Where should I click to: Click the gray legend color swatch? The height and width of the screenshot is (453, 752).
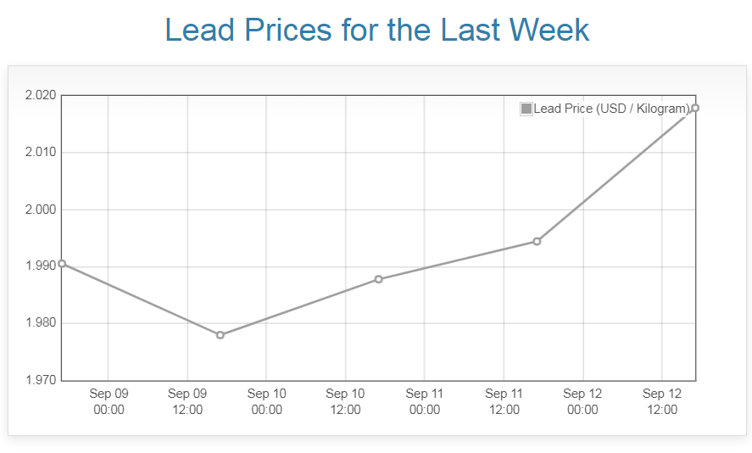[x=526, y=109]
